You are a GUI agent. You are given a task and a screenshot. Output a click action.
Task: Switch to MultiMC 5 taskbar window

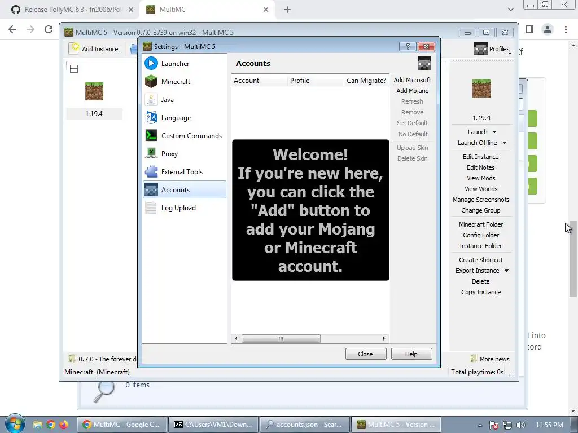coord(396,425)
